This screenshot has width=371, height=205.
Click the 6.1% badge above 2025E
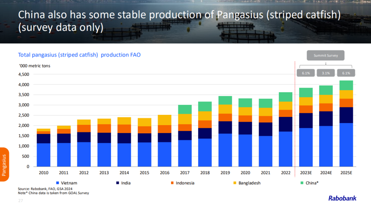pos(346,73)
